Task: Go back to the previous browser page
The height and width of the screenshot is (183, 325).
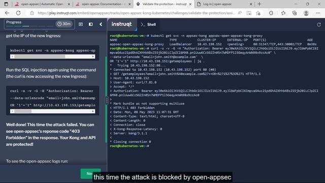Action: pos(7,13)
